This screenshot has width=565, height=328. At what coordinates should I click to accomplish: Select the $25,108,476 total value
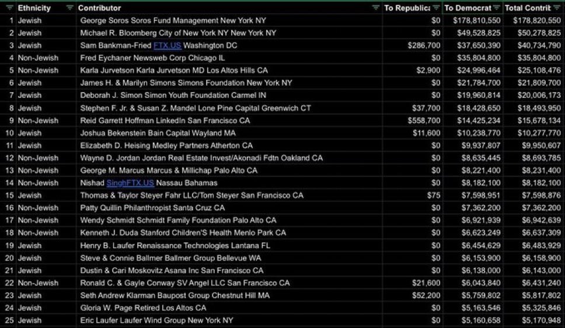point(539,70)
